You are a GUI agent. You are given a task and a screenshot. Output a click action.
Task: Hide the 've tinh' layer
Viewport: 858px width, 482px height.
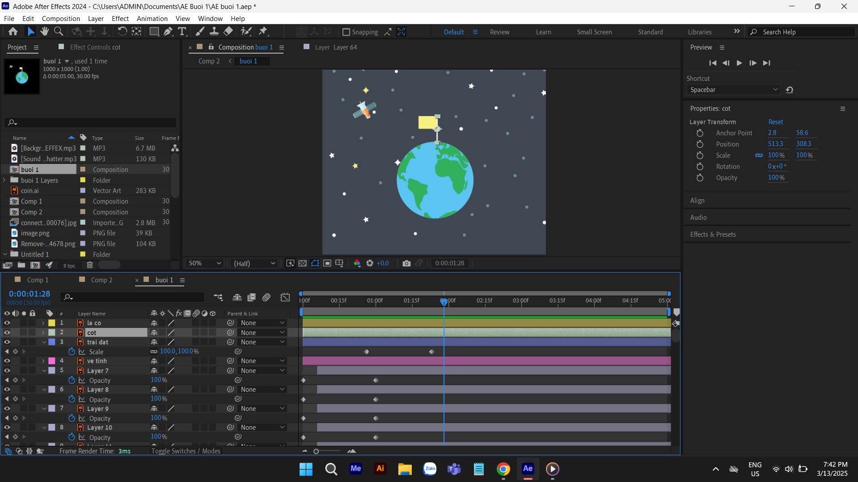7,360
